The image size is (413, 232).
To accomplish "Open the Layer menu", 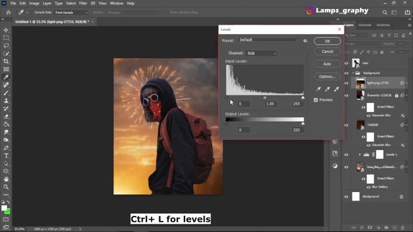I will pos(47,3).
